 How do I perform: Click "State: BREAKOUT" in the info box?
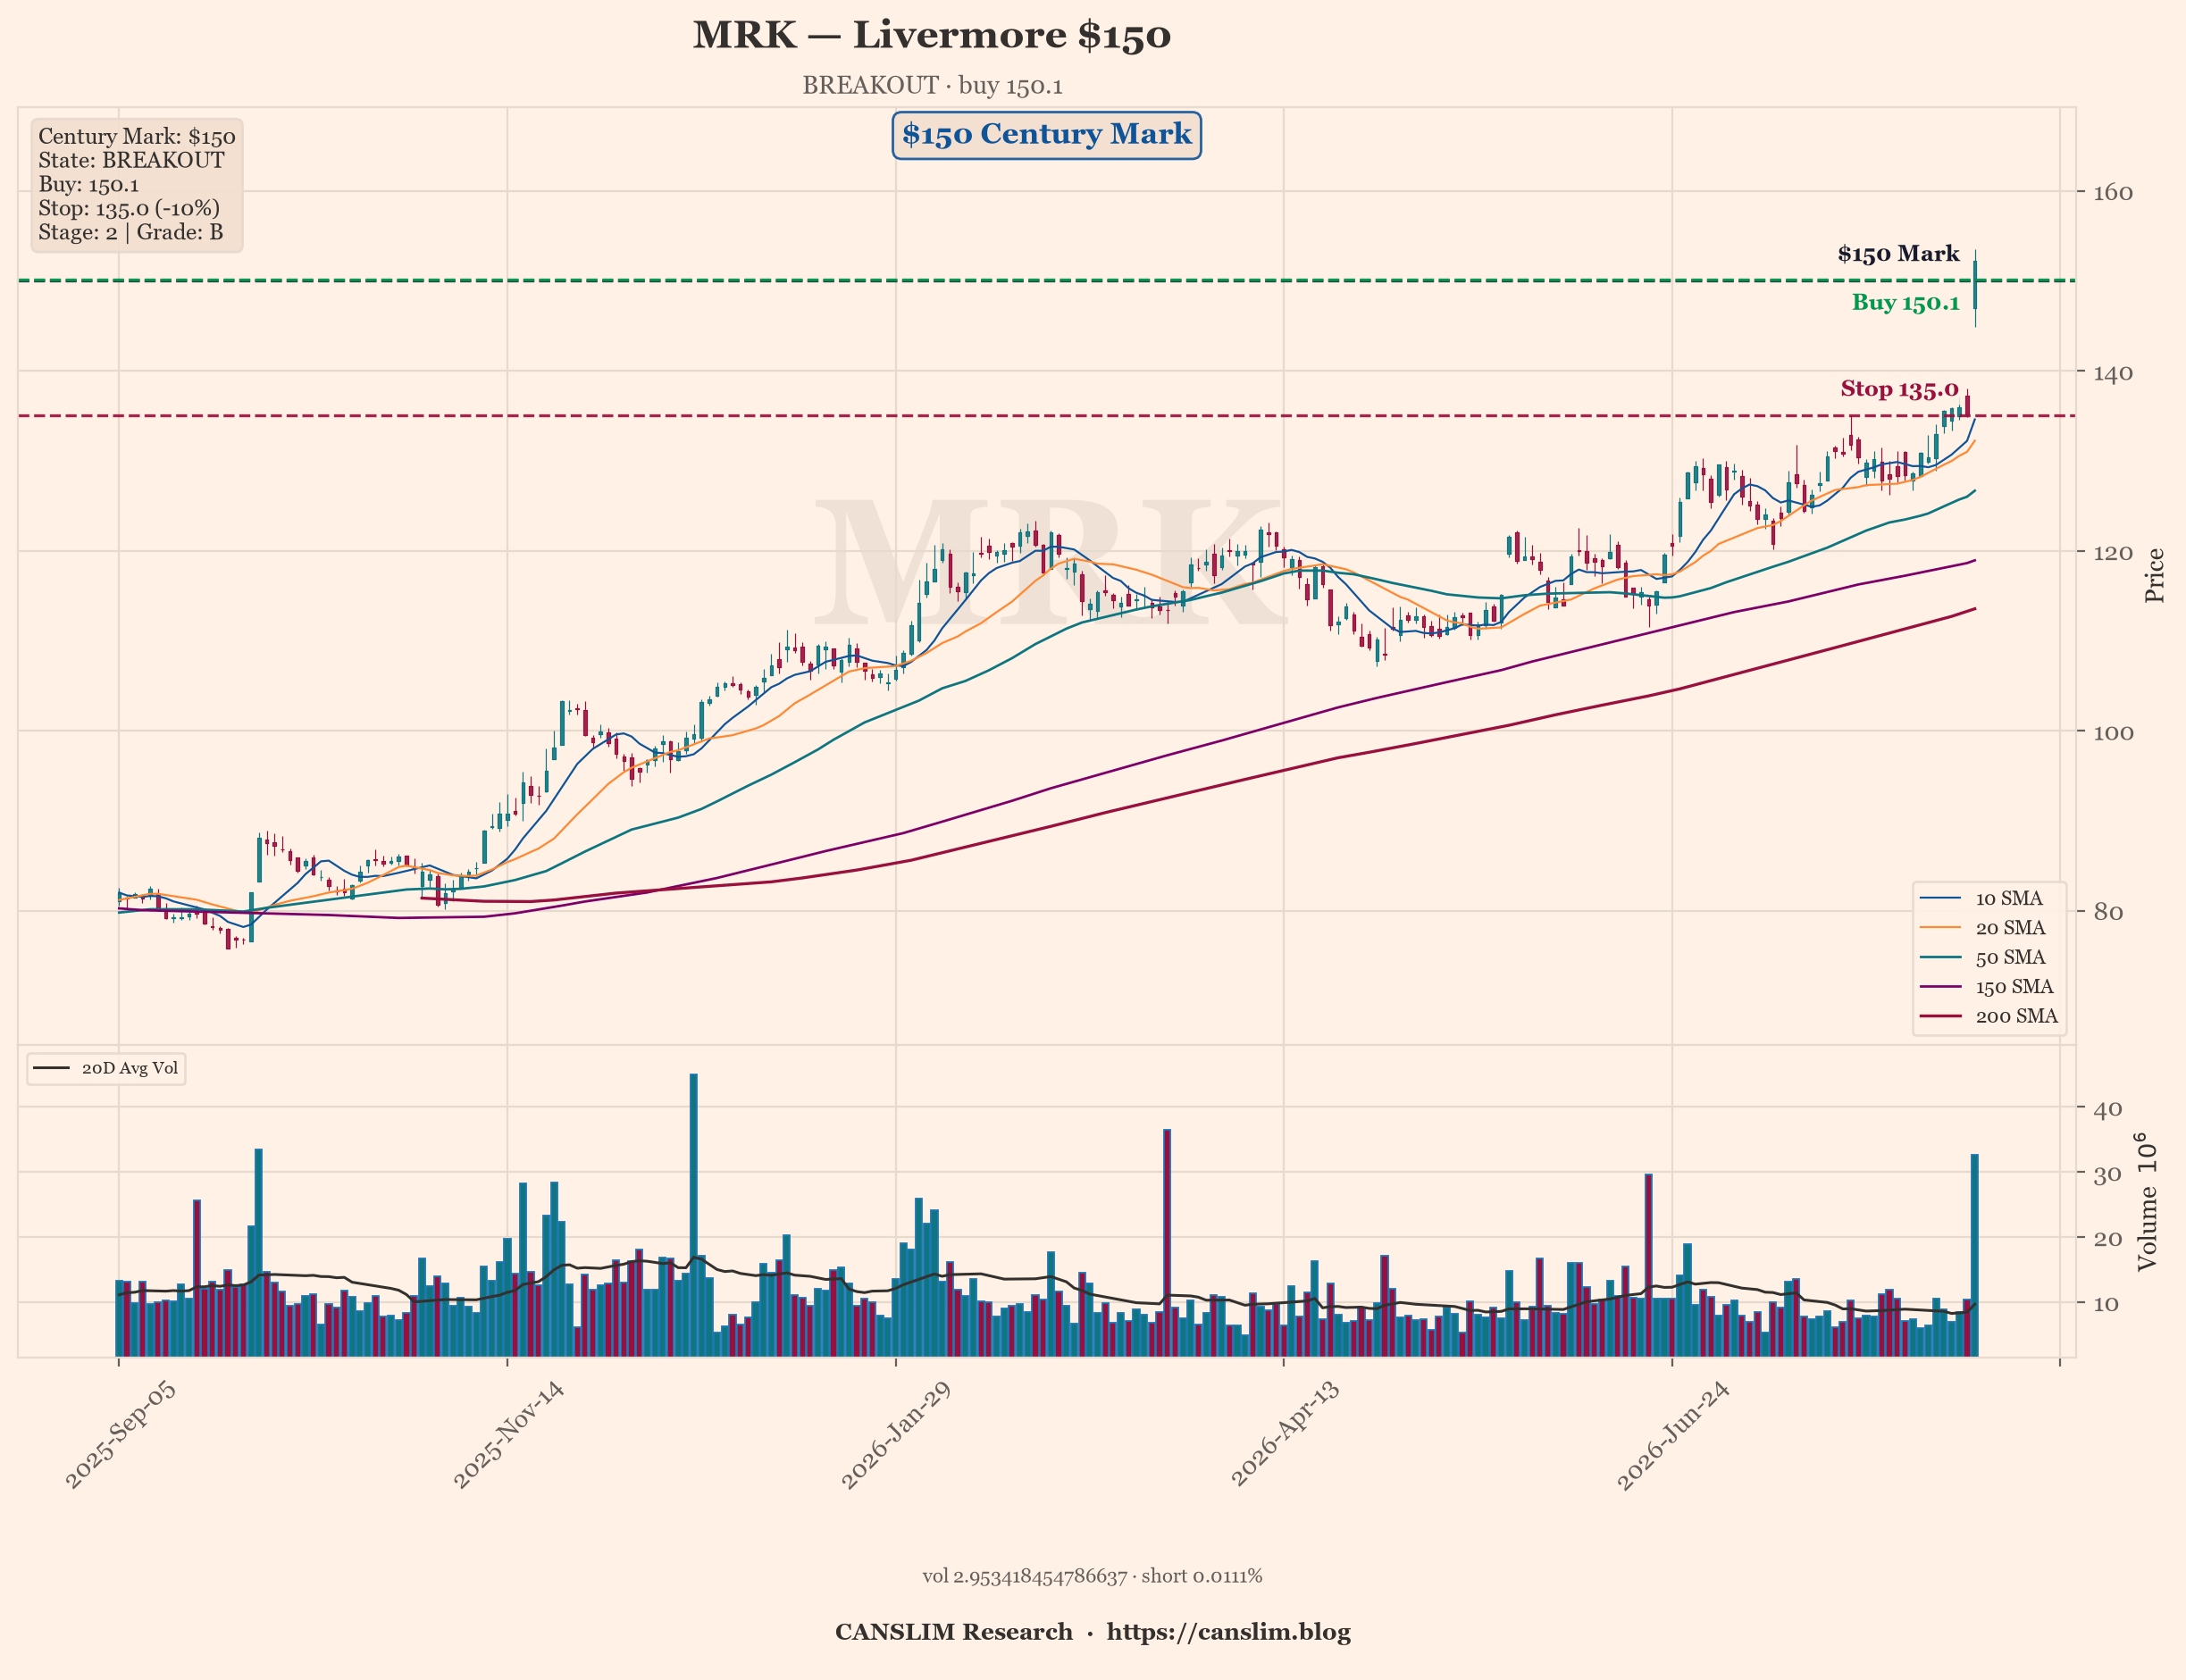tap(131, 161)
